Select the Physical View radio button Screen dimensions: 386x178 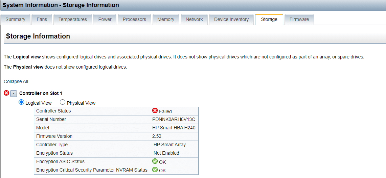[63, 102]
